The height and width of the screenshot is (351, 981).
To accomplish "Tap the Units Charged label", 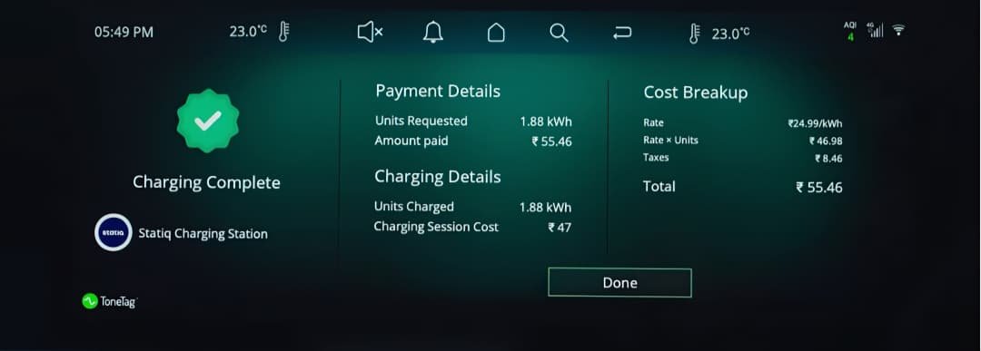I will click(413, 206).
